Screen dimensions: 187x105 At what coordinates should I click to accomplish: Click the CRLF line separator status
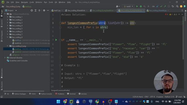click(146, 97)
